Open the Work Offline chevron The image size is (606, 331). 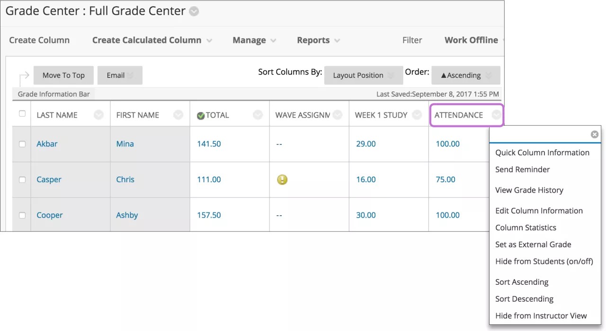tap(503, 40)
